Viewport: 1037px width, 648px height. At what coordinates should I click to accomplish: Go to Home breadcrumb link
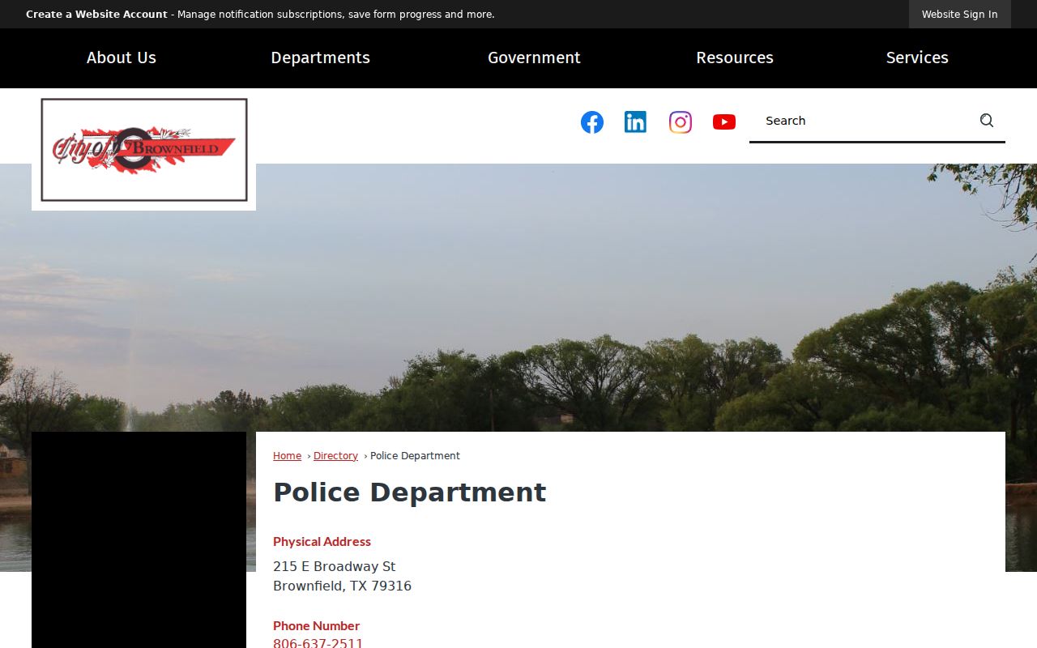(287, 456)
